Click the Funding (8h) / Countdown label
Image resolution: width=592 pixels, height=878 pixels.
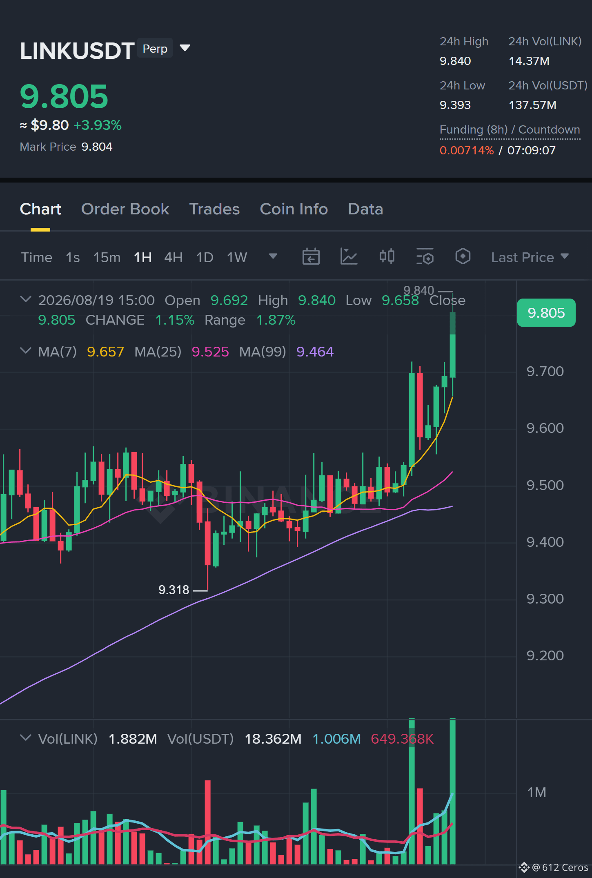[510, 130]
